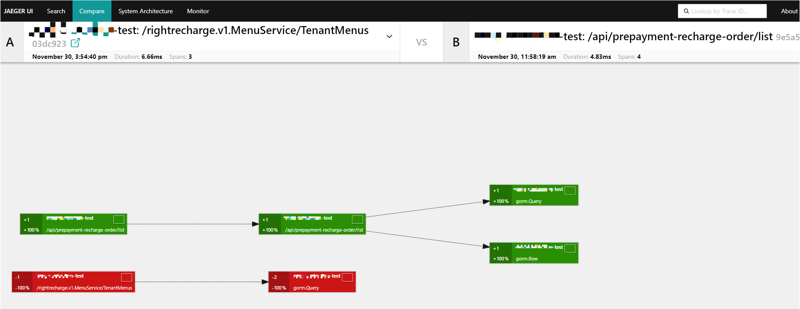
Task: Toggle checkbox on middle prepayment-recharge-order/list node
Action: [x=357, y=219]
